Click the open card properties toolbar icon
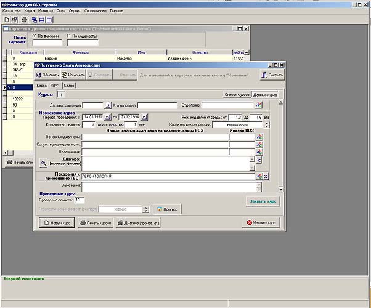 click(14, 20)
